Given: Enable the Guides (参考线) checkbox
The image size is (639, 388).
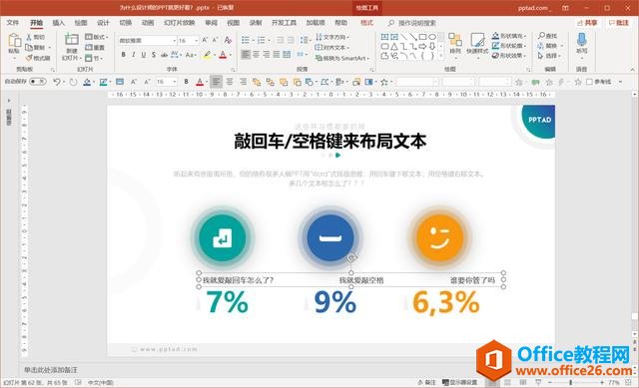Looking at the screenshot, I should 589,82.
